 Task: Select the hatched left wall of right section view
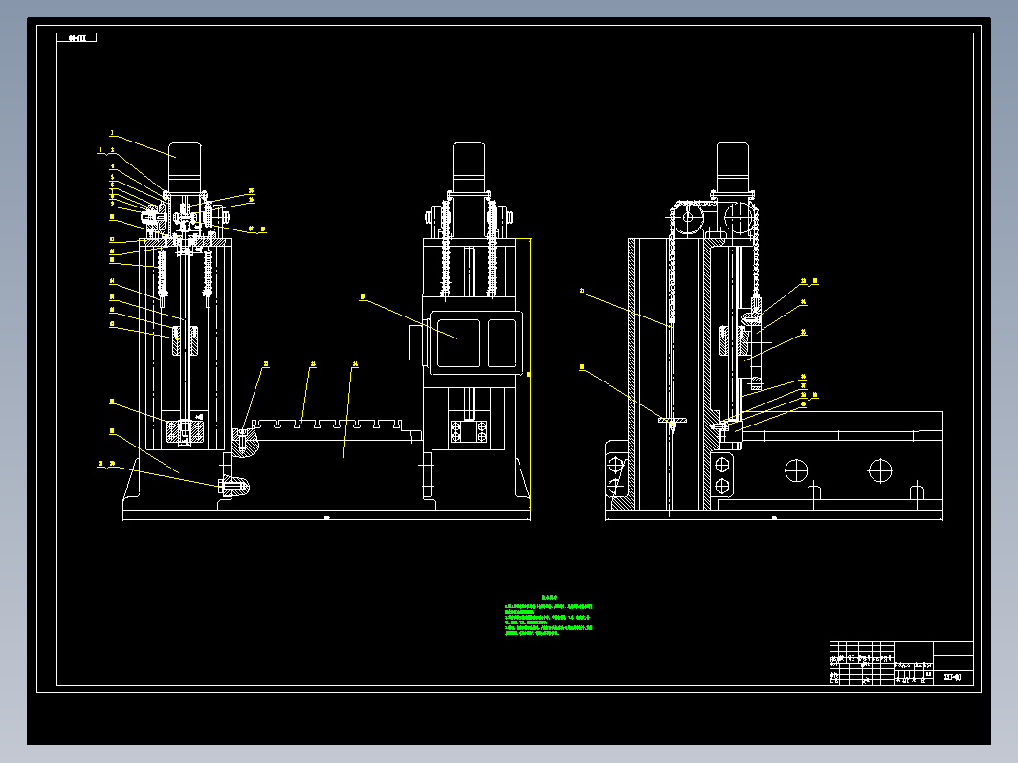tap(631, 374)
